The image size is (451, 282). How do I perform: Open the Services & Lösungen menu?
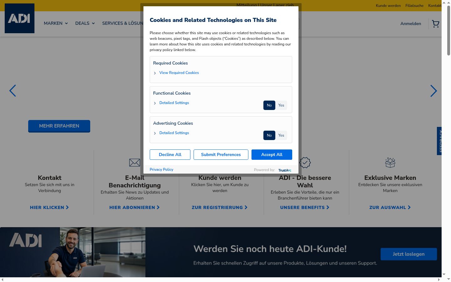(122, 23)
